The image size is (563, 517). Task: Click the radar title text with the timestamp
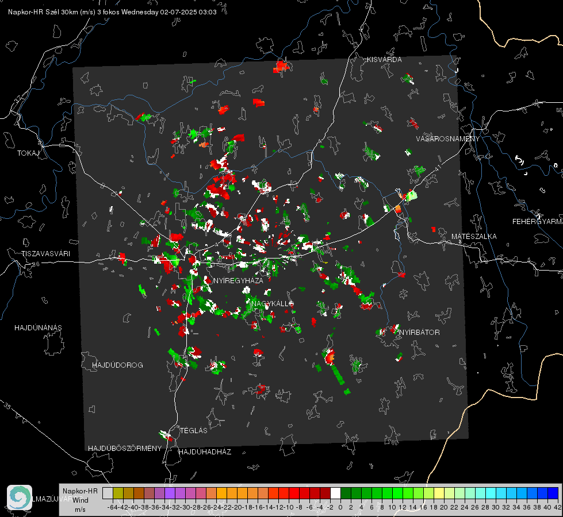(112, 12)
